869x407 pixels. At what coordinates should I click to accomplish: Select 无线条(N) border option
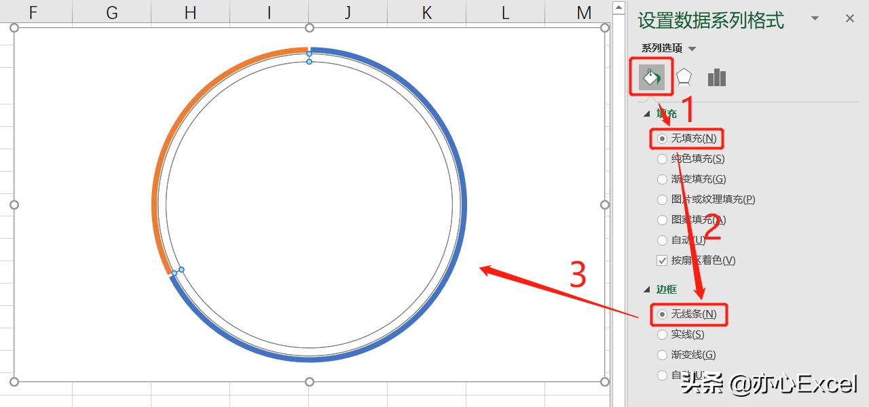tap(662, 314)
